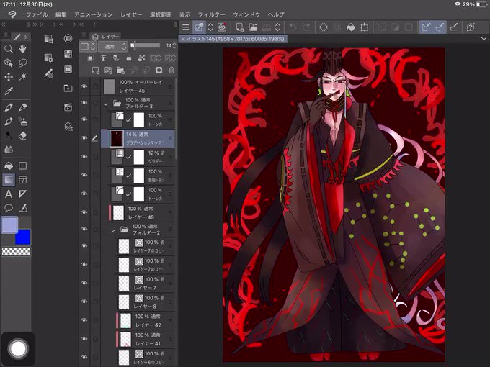Select the Balloon tool
Viewport: 490px width, 367px height.
coord(9,208)
